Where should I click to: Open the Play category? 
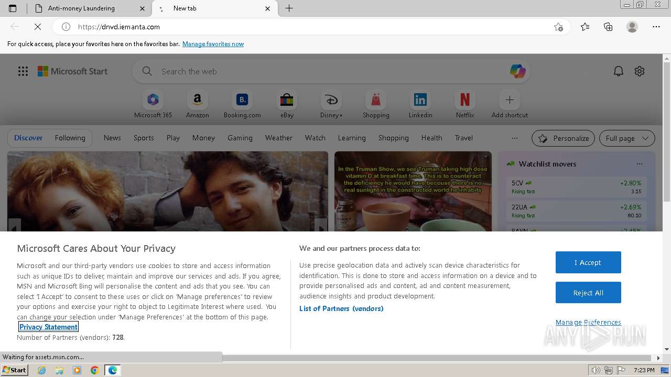(173, 138)
